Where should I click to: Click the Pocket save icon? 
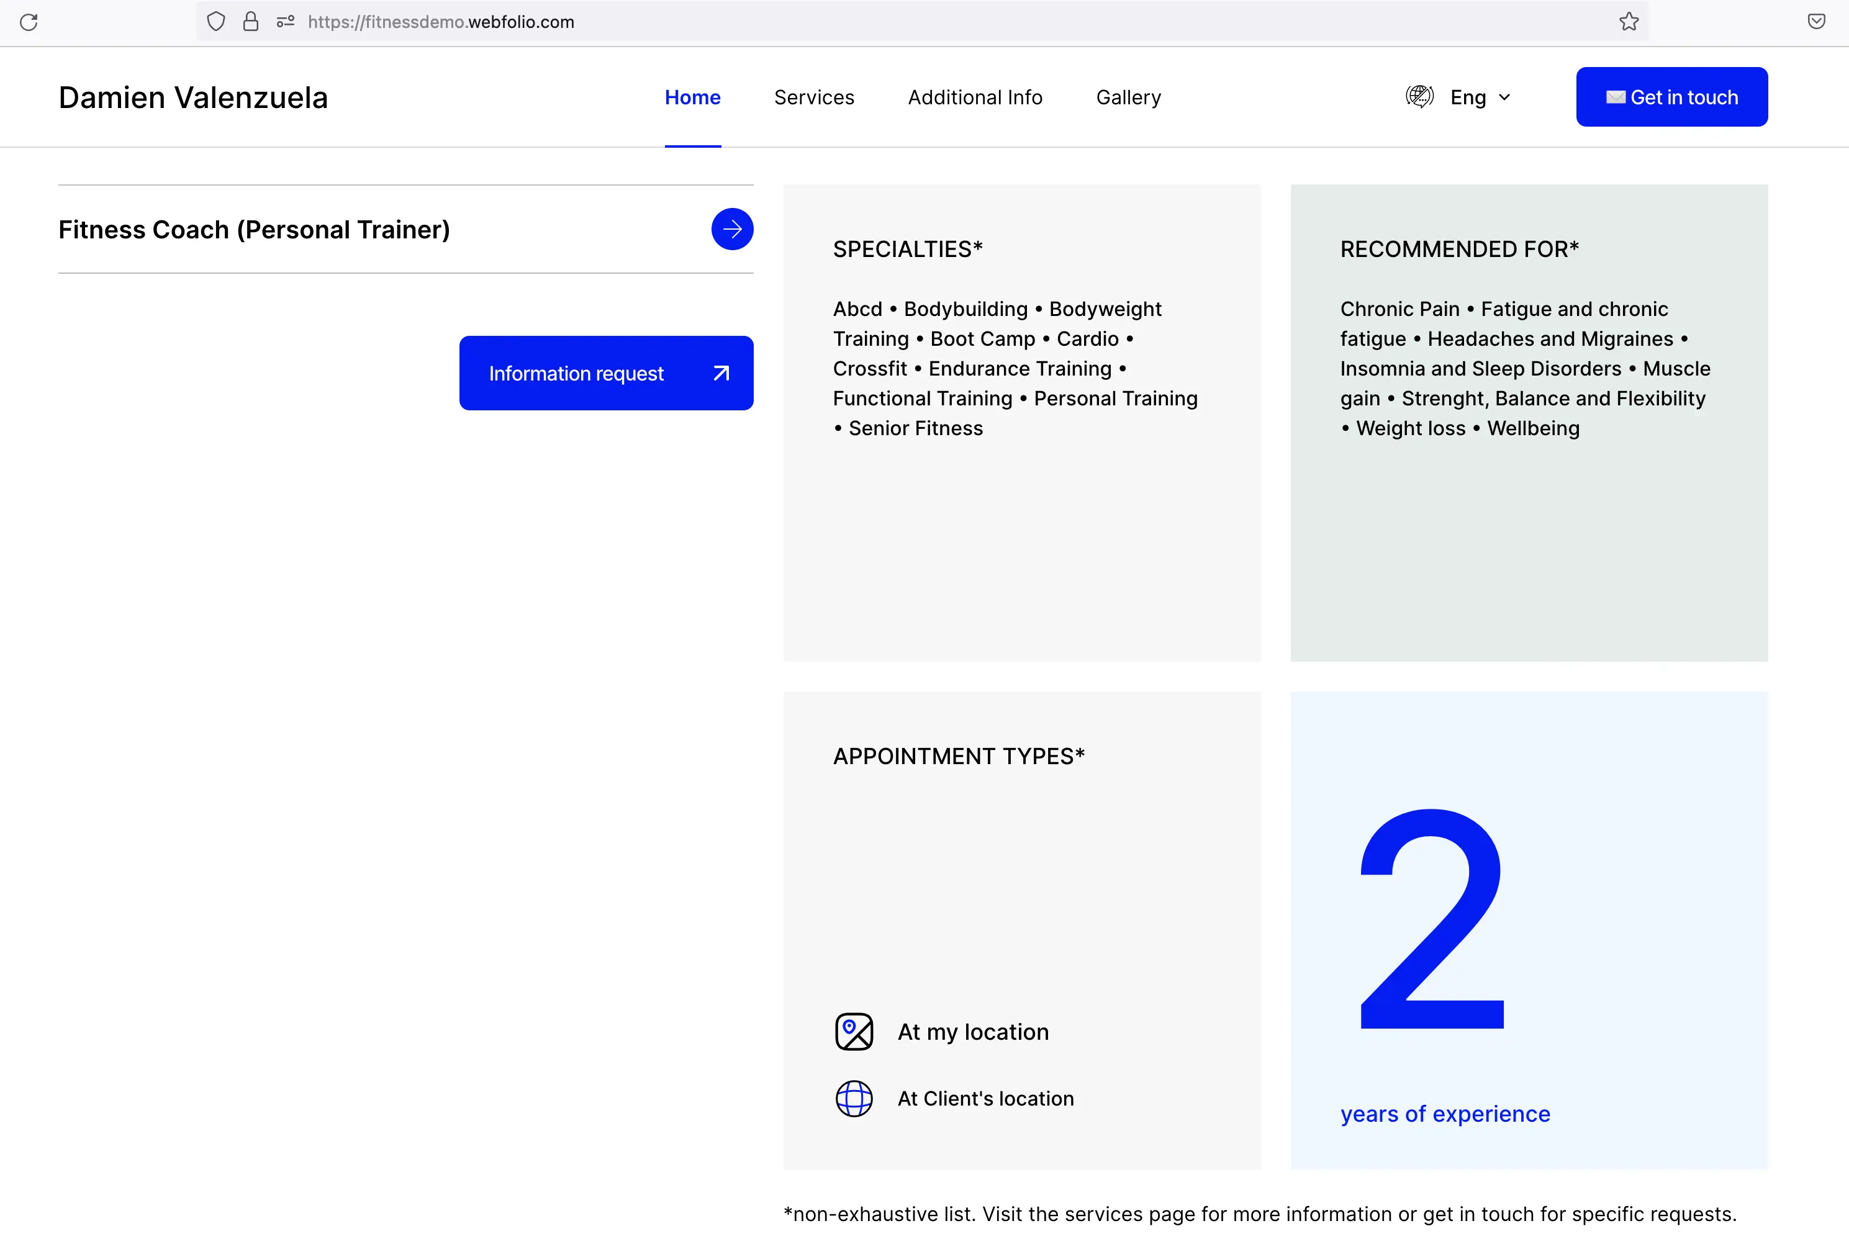coord(1817,22)
